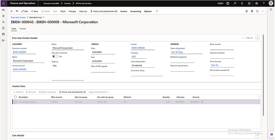Expand the Copy selected lines dropdown
This screenshot has height=140, width=275.
pyautogui.click(x=99, y=92)
